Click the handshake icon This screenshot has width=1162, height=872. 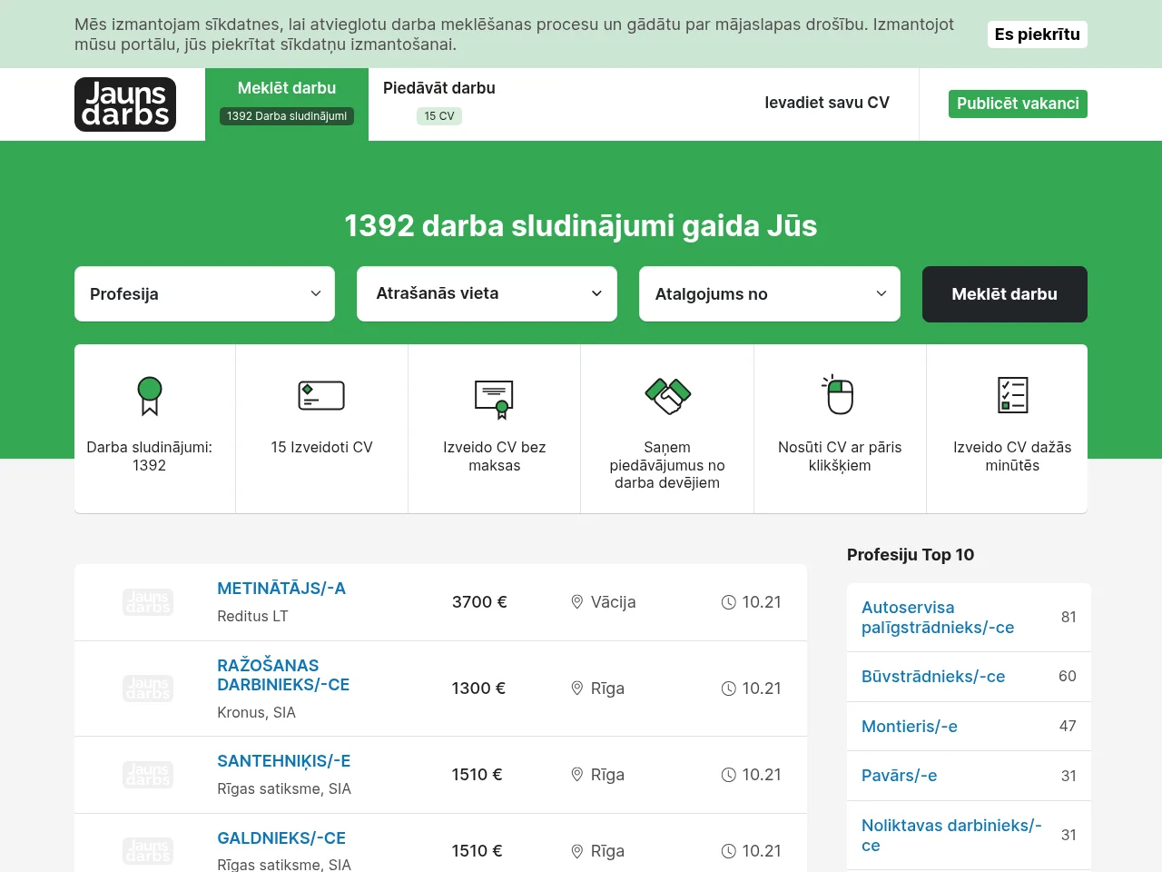tap(668, 396)
